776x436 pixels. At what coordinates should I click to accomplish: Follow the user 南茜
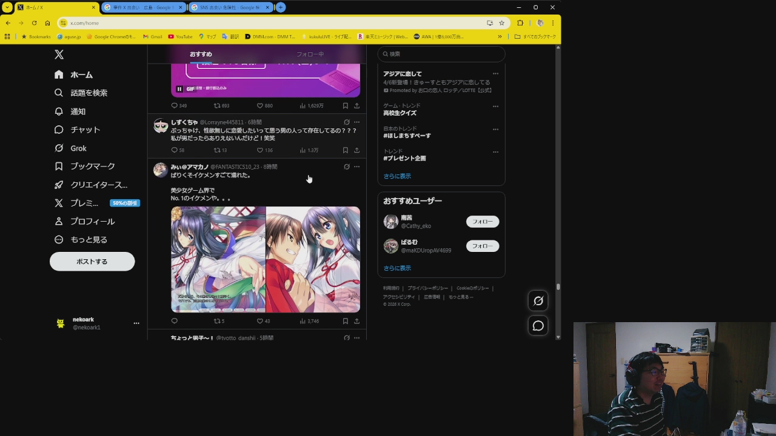coord(482,222)
